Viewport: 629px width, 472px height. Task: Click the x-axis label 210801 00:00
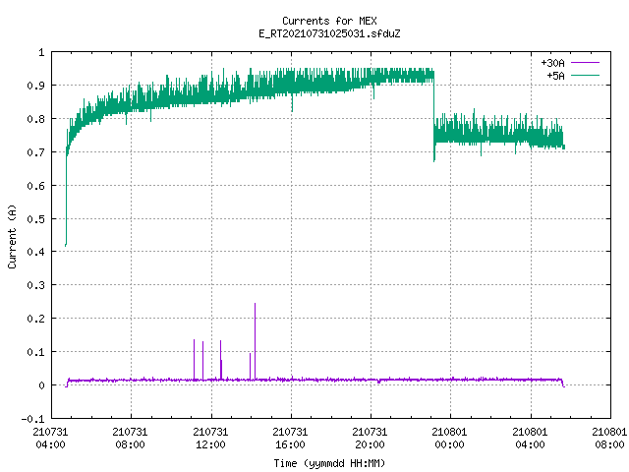[x=449, y=439]
